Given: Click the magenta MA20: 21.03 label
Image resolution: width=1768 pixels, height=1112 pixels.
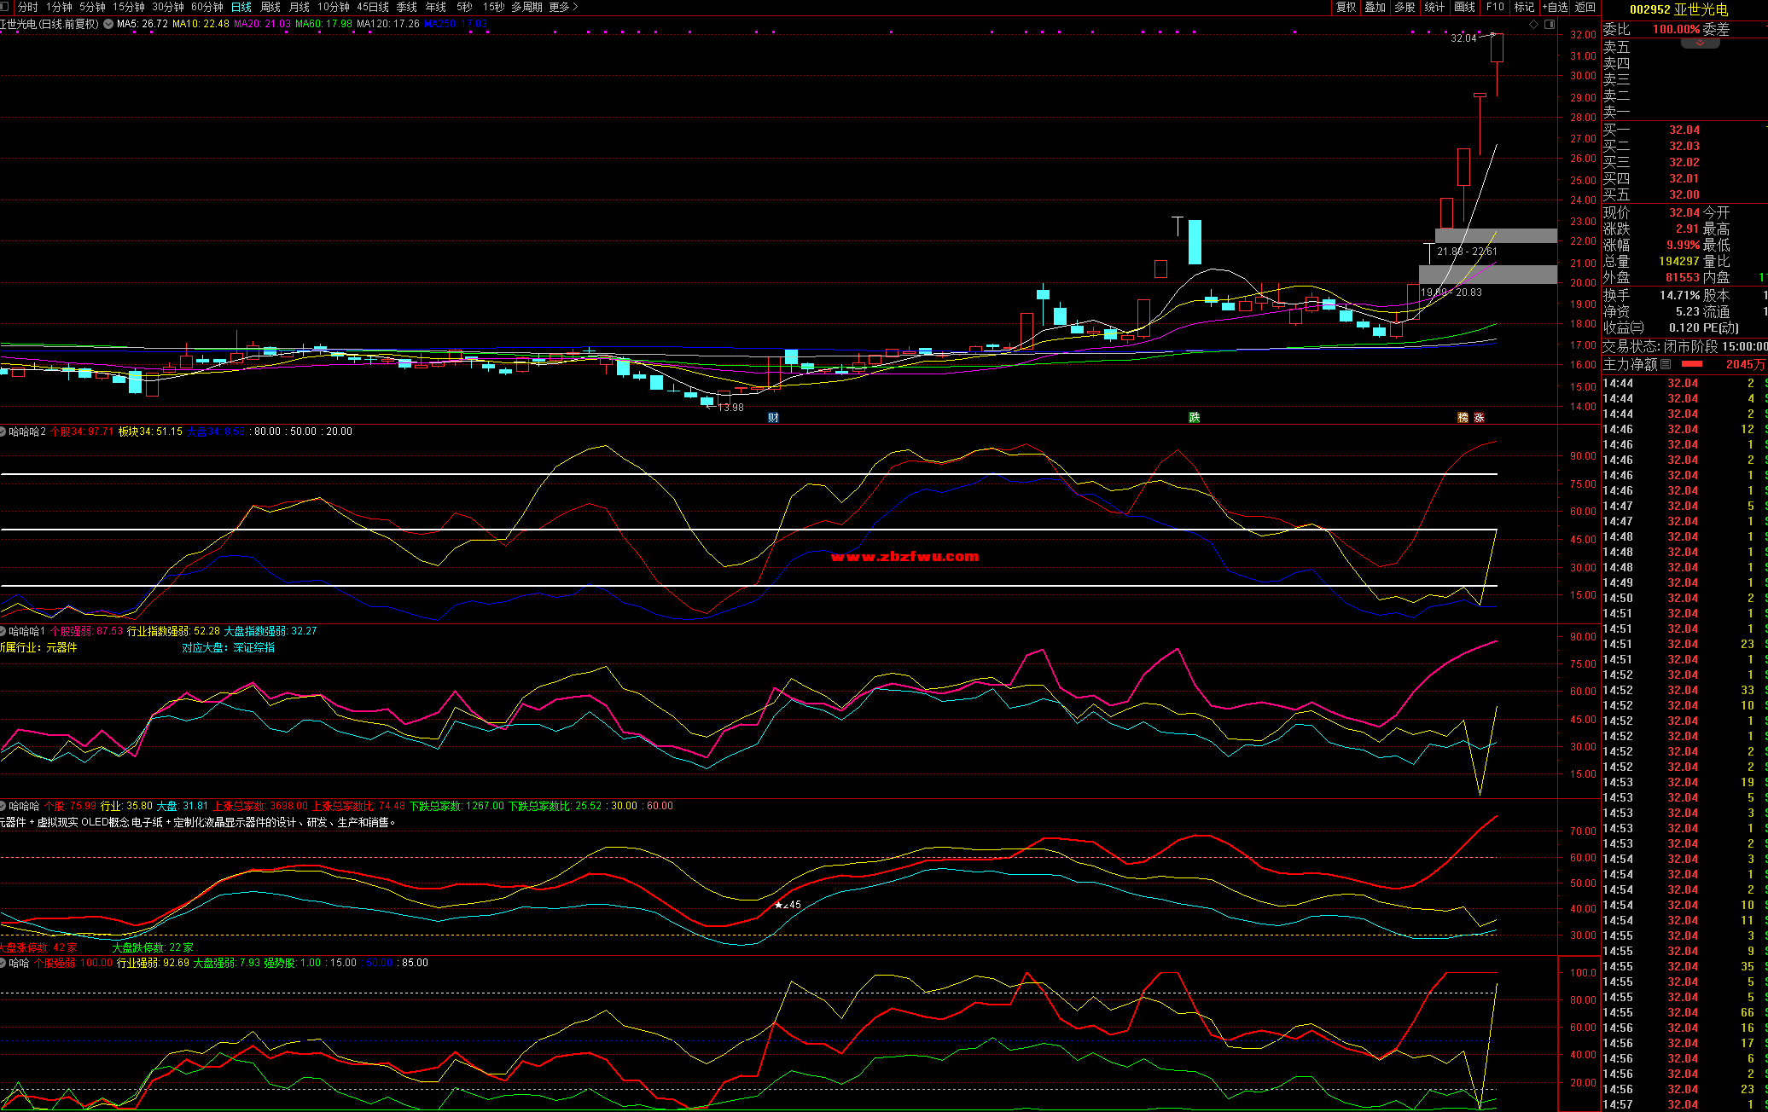Looking at the screenshot, I should (x=262, y=24).
